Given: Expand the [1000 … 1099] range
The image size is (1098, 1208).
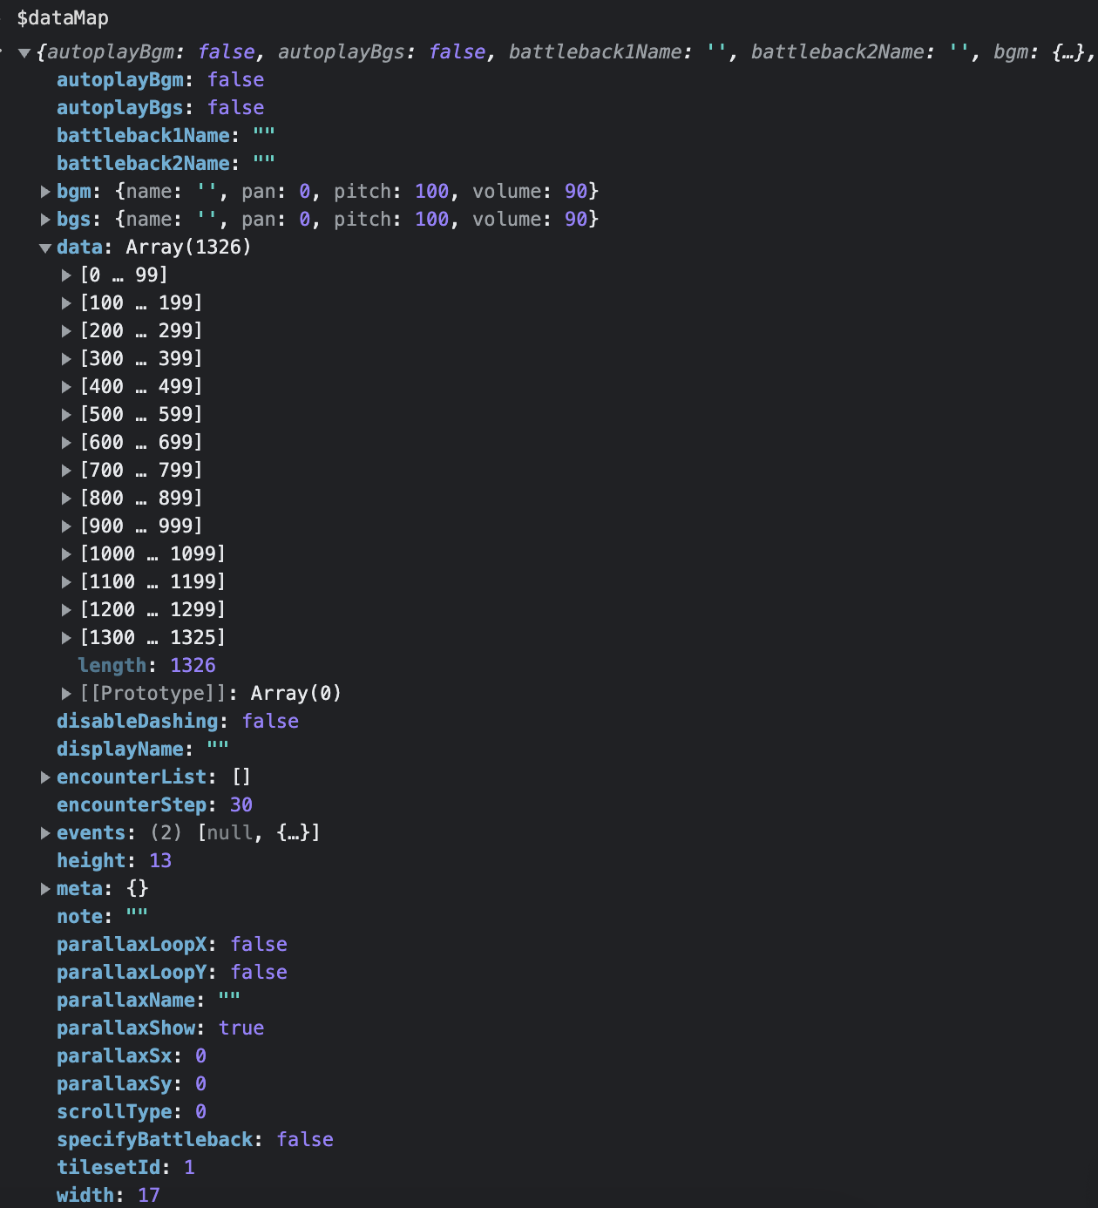Looking at the screenshot, I should [66, 554].
